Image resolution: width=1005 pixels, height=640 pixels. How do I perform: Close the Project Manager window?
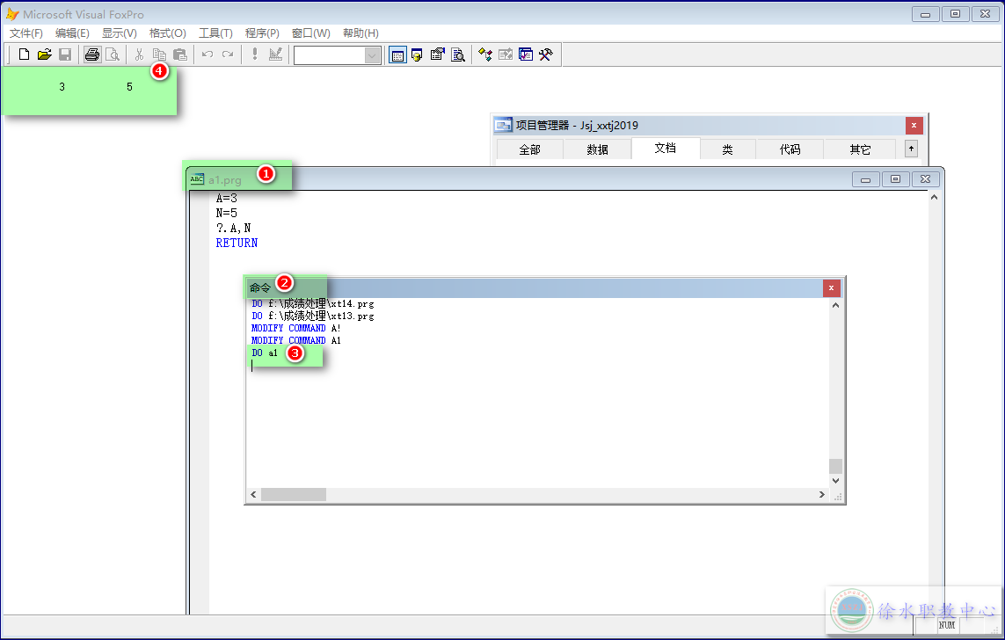(x=914, y=125)
